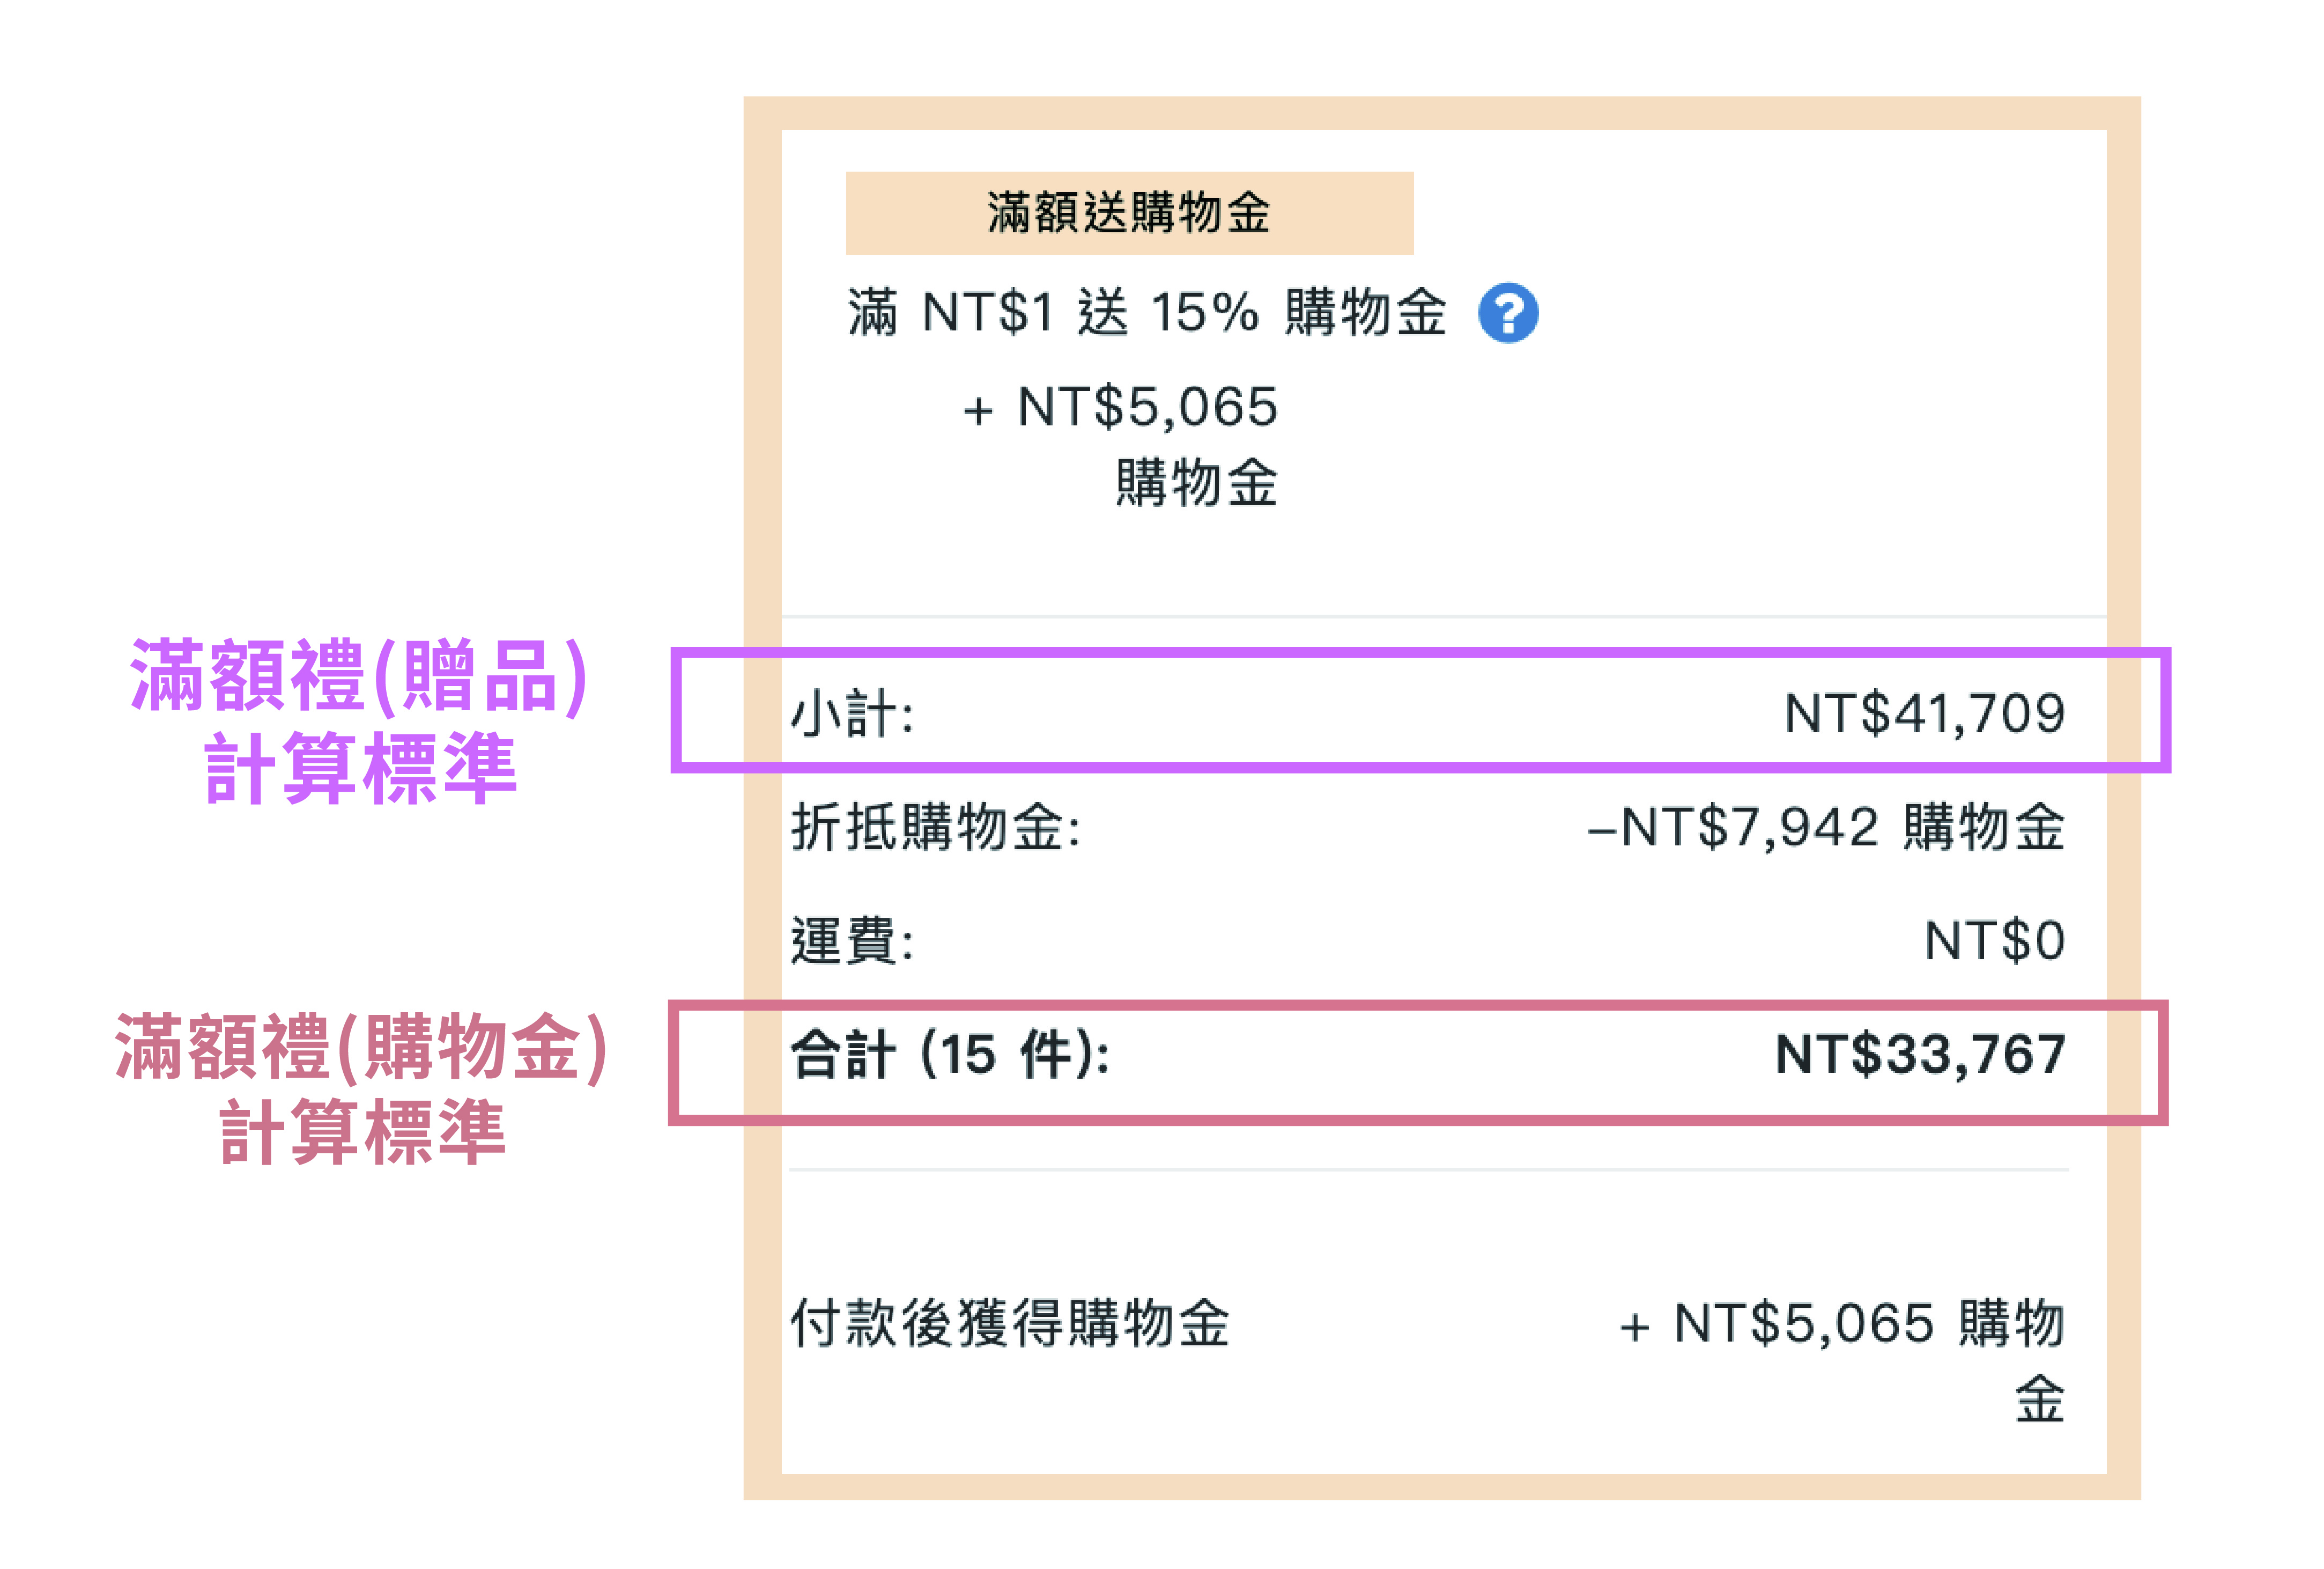
Task: Click the 合計 (15 件) total label
Action: (949, 1056)
